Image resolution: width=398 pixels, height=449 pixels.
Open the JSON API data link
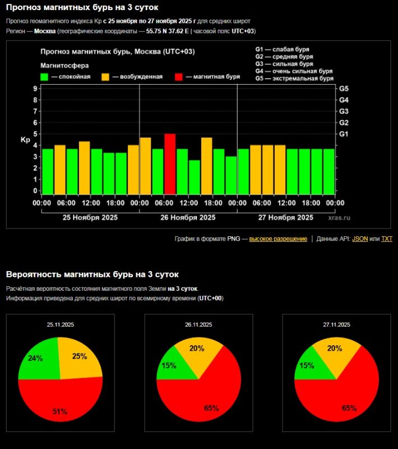pyautogui.click(x=360, y=239)
